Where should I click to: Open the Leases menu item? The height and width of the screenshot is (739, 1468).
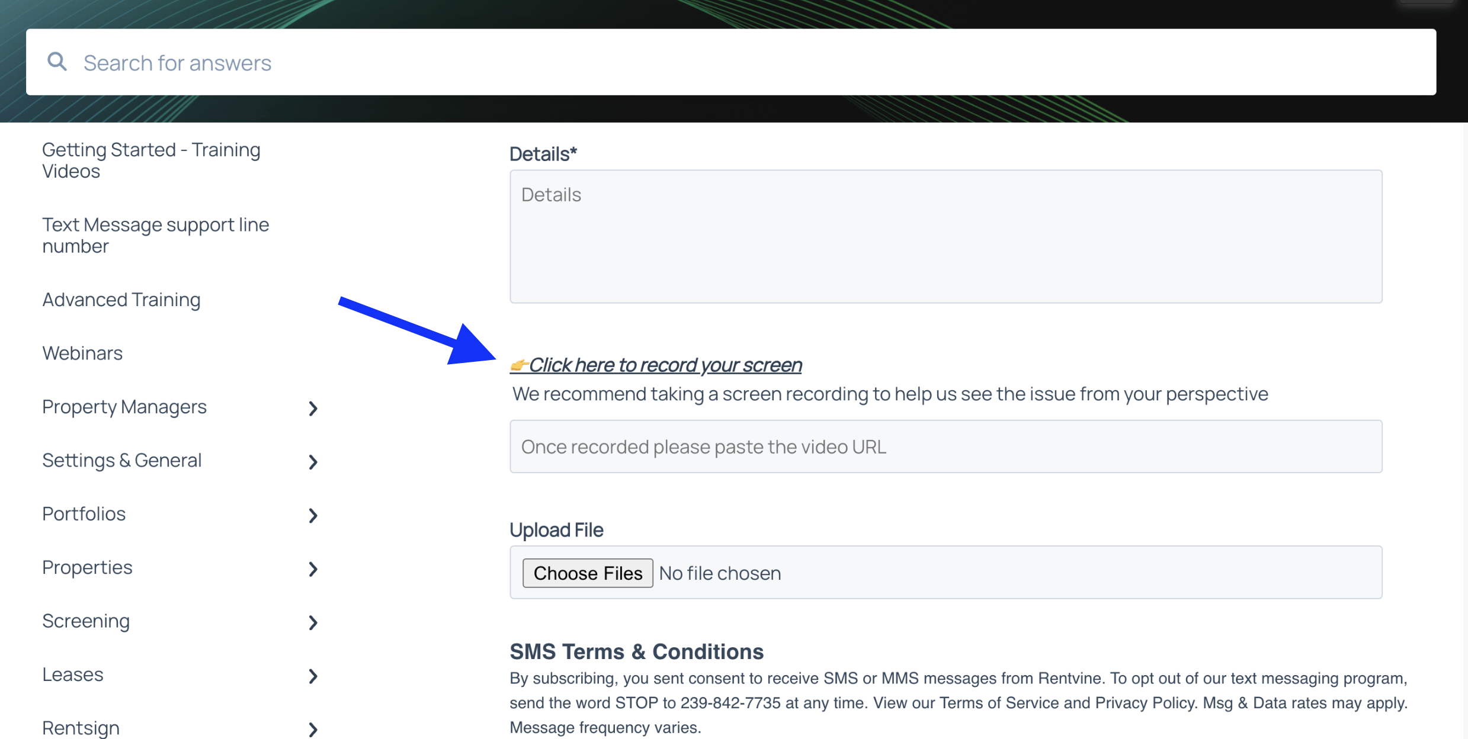pos(73,674)
